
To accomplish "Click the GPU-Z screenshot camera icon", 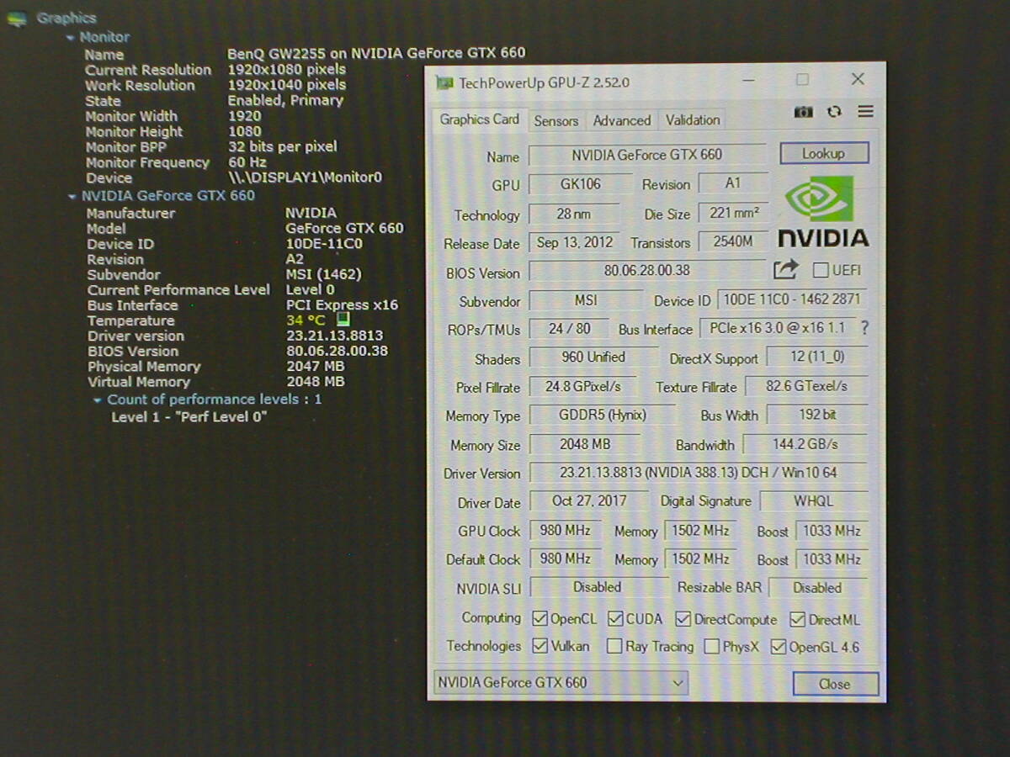I will pos(804,113).
